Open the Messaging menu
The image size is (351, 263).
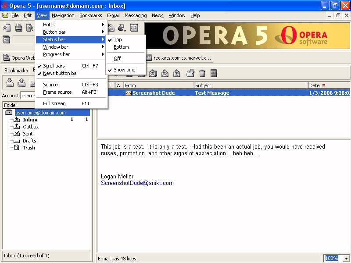coord(136,15)
